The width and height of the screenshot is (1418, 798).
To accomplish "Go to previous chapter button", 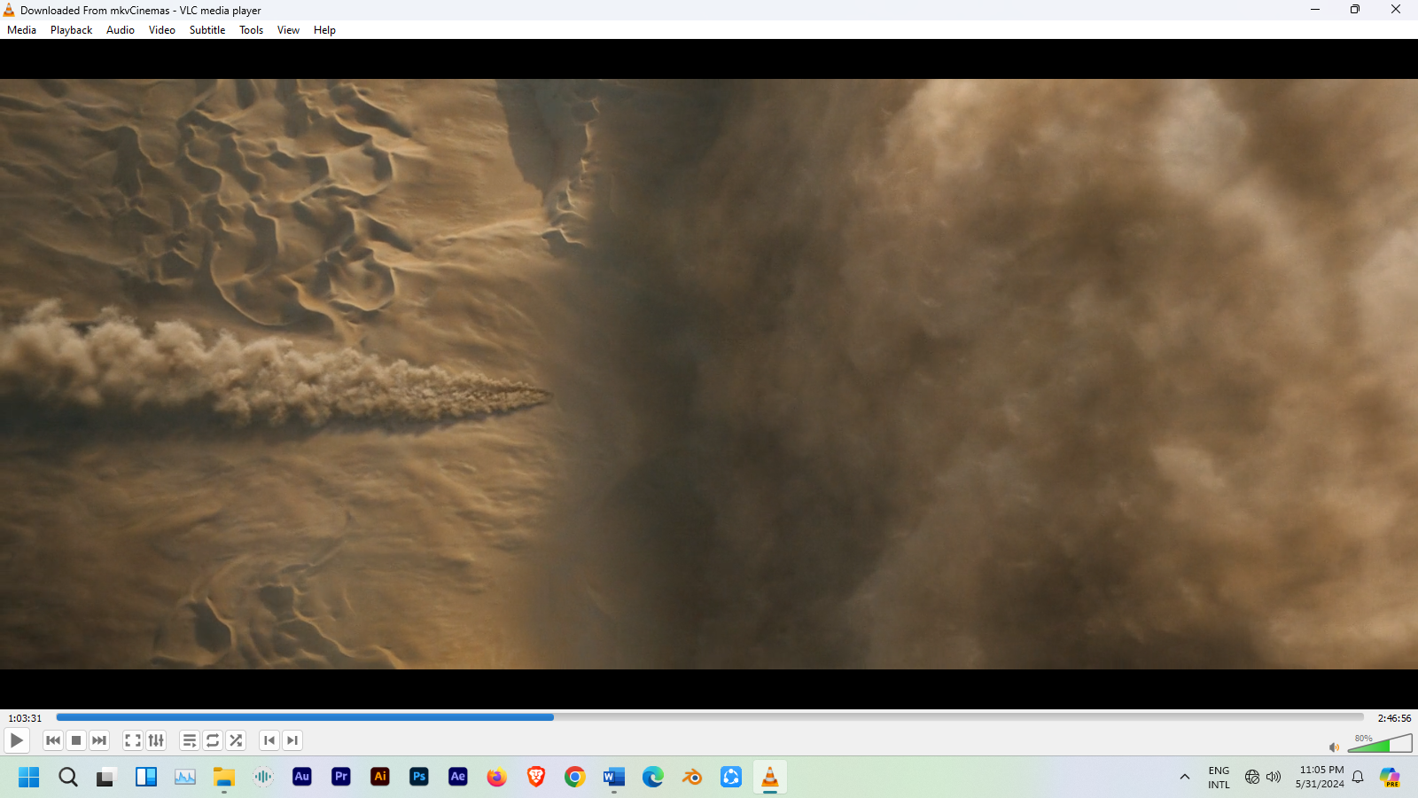I will 269,740.
